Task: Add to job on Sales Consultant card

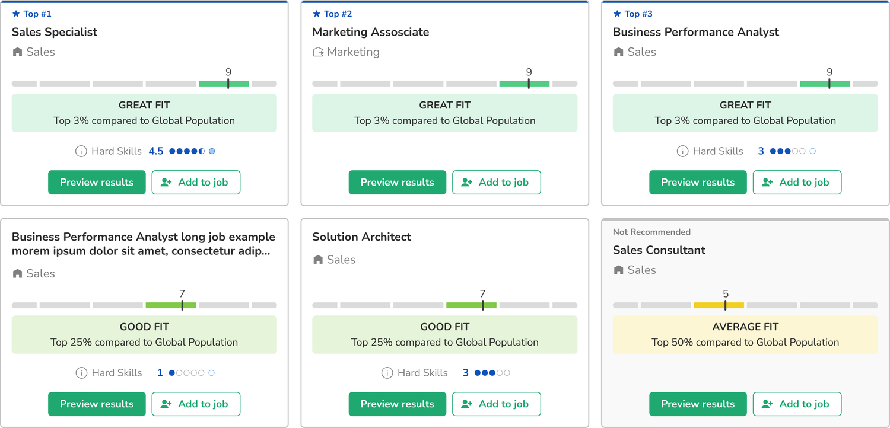Action: tap(797, 404)
